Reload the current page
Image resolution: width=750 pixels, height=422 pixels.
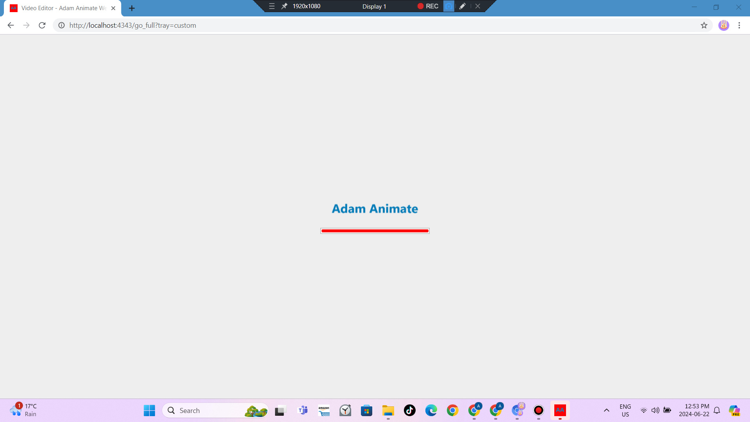click(x=42, y=25)
